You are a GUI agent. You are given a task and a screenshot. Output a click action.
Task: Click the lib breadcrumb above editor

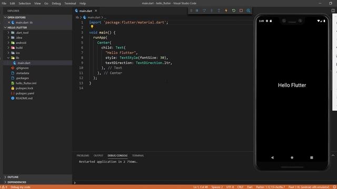[x=77, y=17]
